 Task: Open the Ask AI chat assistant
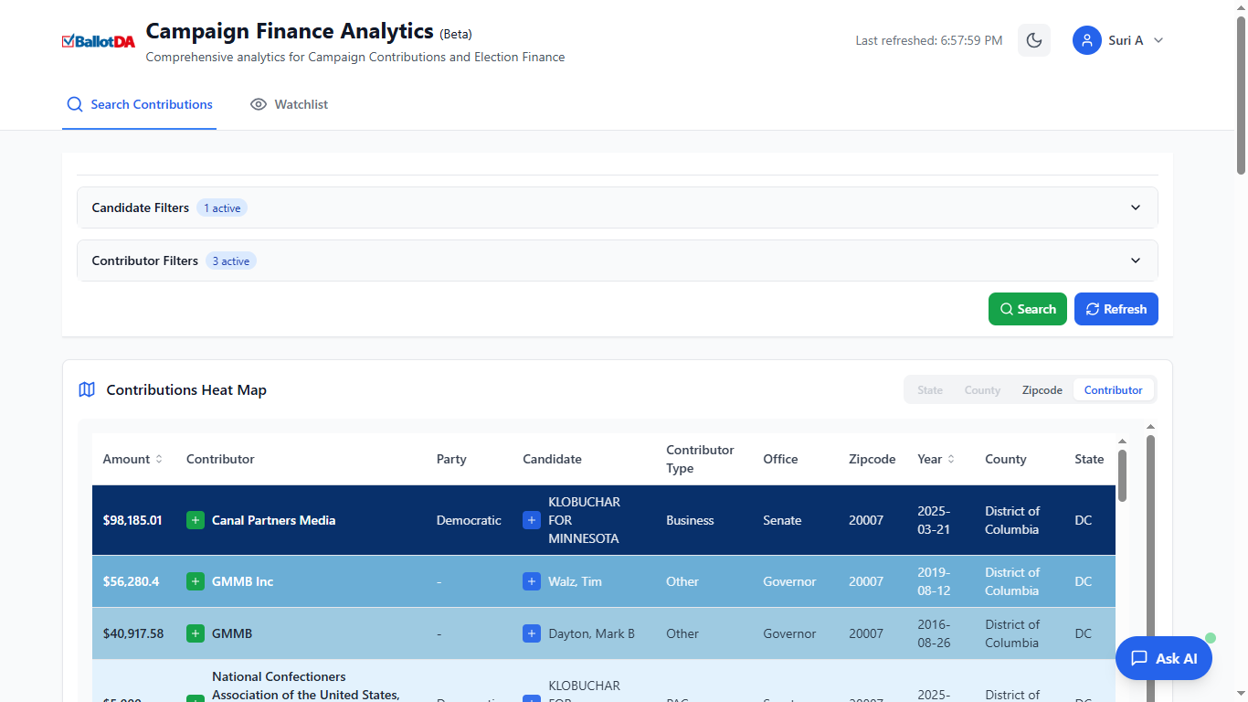click(1163, 657)
